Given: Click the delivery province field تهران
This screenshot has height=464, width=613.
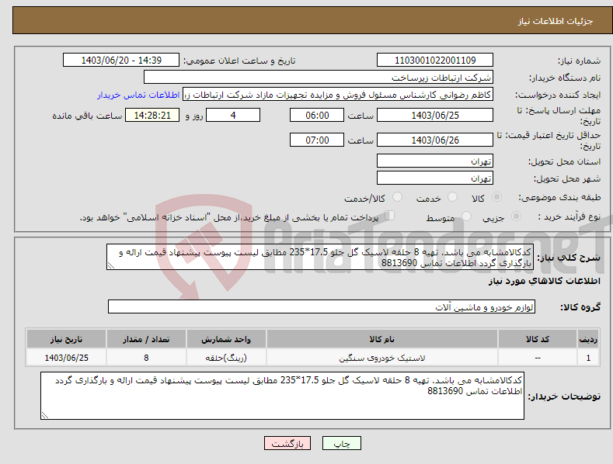Looking at the screenshot, I should (435, 161).
